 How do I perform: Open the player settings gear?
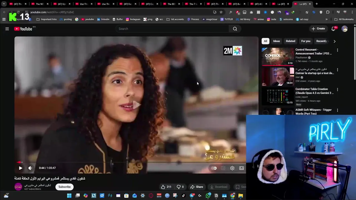232,168
